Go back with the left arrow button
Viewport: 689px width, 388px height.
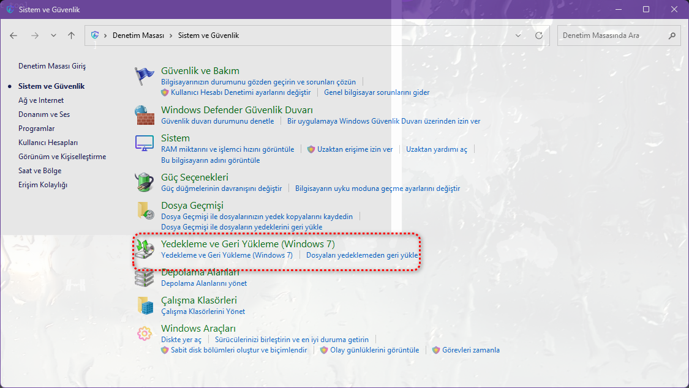click(x=13, y=35)
